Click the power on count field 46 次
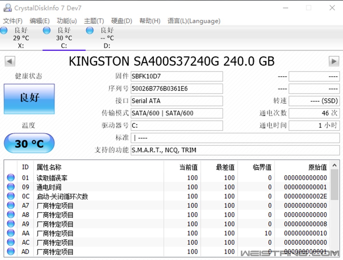This screenshot has width=343, height=260. pyautogui.click(x=314, y=113)
